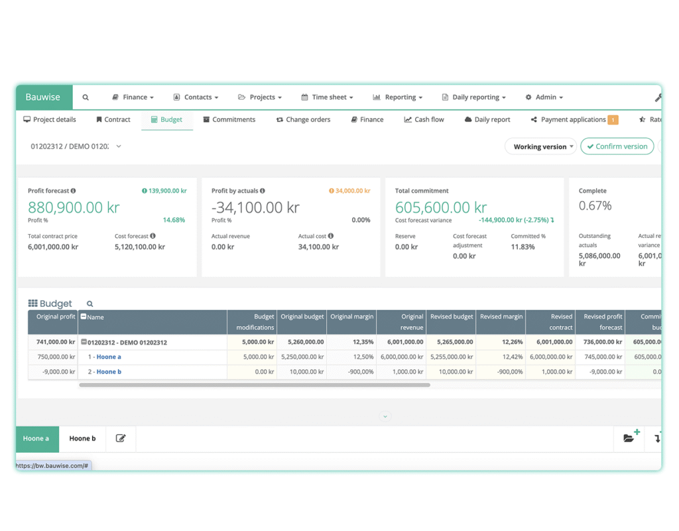This screenshot has height=531, width=679.
Task: Click the orange warning icon beside 34,000.00 kr
Action: (332, 191)
